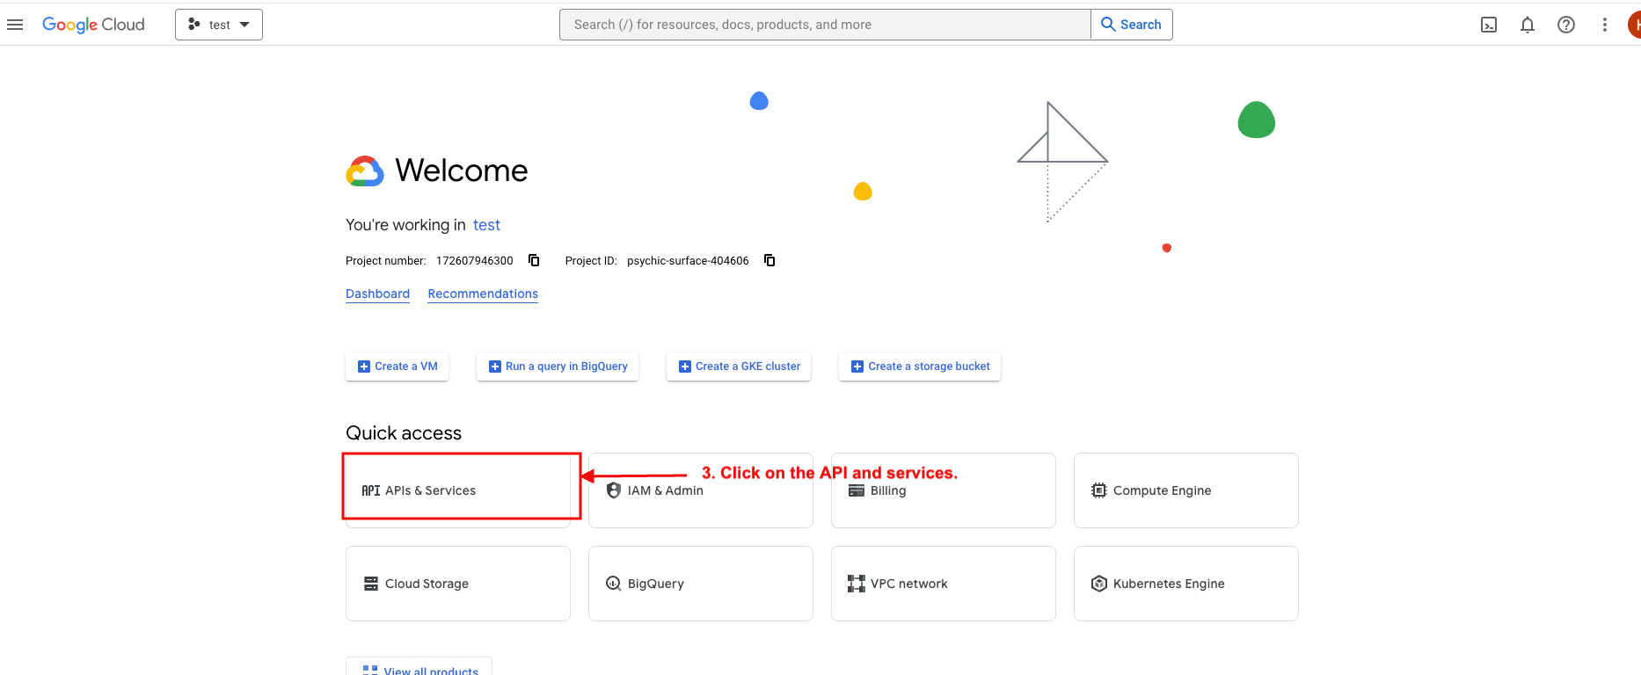Click the Compute Engine chip icon
The width and height of the screenshot is (1641, 675).
tap(1099, 490)
